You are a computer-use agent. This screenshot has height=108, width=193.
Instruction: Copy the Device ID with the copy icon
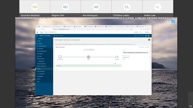click(x=148, y=53)
